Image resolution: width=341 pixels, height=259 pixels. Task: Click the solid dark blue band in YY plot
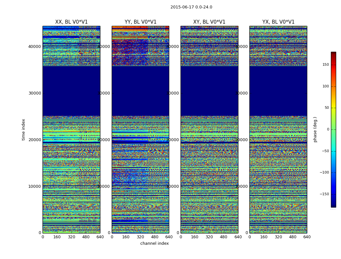pos(140,91)
